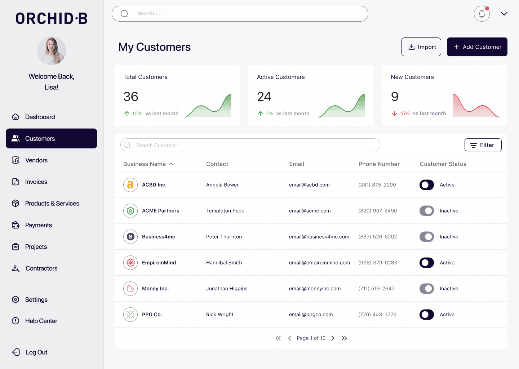Click the PPG Co. logo icon
The height and width of the screenshot is (369, 519).
130,315
